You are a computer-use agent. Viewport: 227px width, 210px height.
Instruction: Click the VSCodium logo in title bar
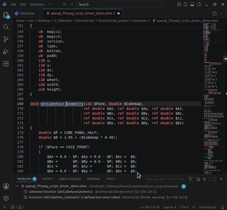(x=5, y=4)
